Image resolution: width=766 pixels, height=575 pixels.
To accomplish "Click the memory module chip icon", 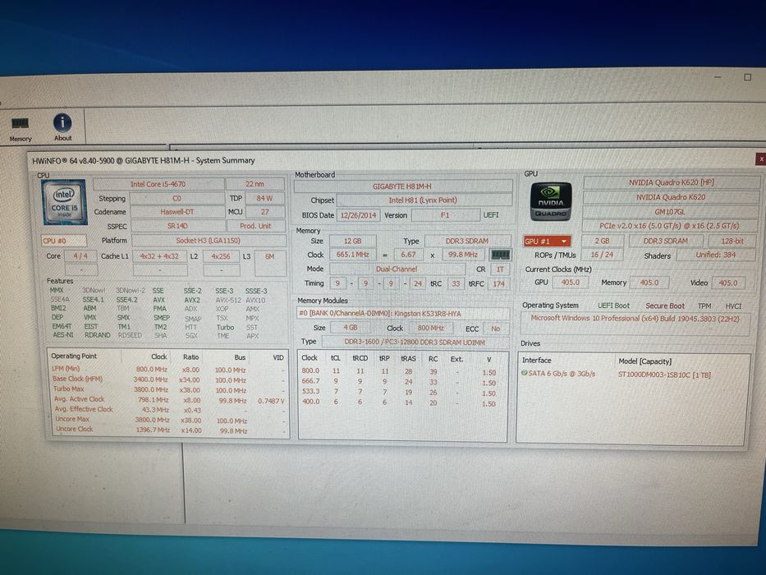I will 500,255.
